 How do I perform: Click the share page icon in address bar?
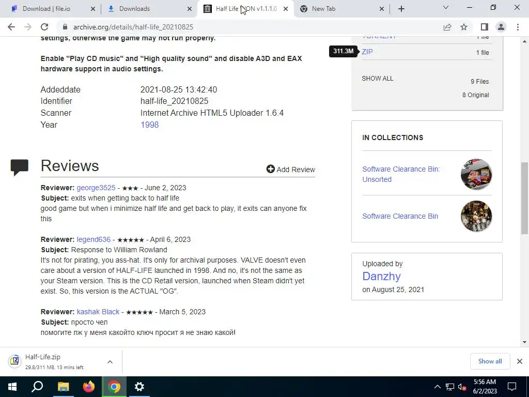447,27
